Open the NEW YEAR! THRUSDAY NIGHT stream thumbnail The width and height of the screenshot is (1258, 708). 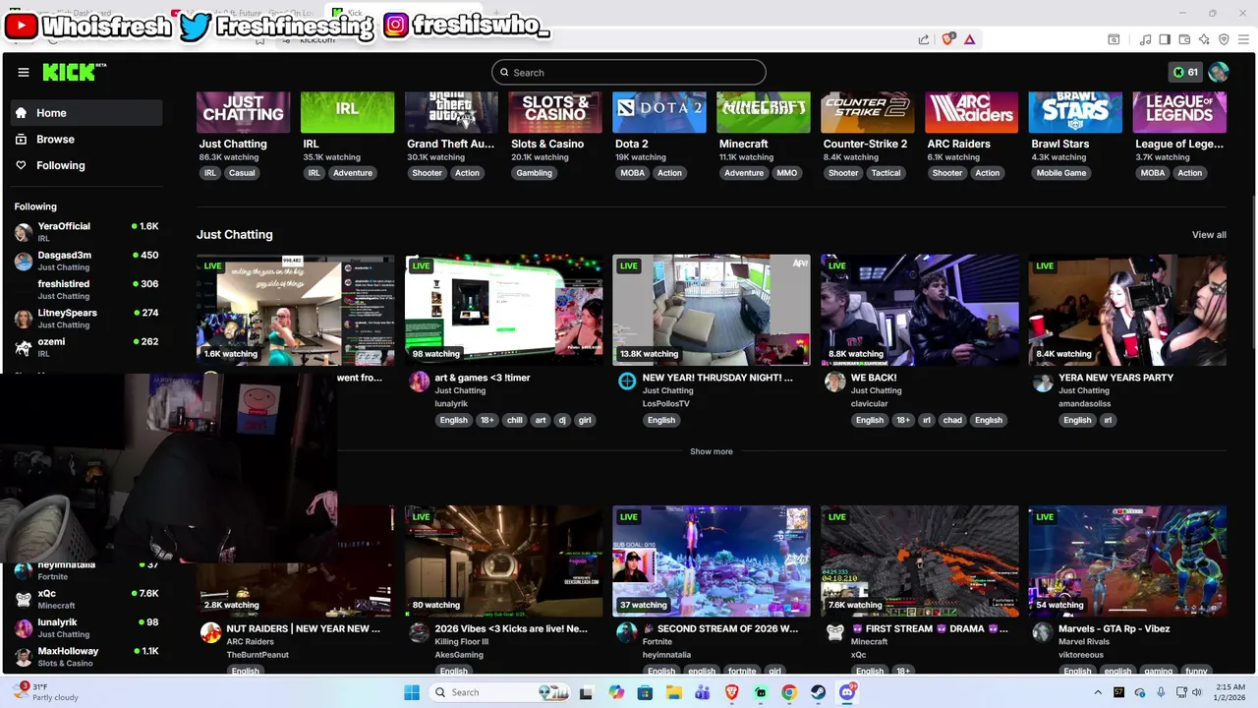click(x=712, y=310)
